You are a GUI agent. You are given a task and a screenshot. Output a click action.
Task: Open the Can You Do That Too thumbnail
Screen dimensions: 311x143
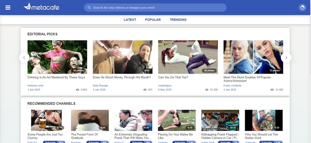pyautogui.click(x=188, y=57)
